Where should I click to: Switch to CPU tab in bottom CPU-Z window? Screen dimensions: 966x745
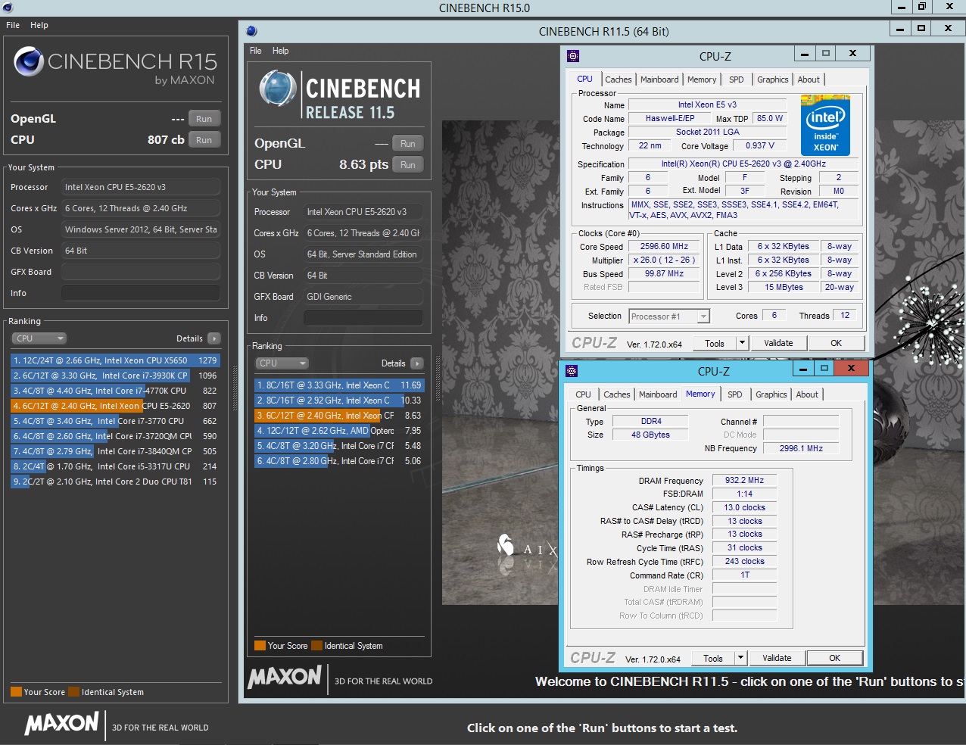pyautogui.click(x=583, y=394)
